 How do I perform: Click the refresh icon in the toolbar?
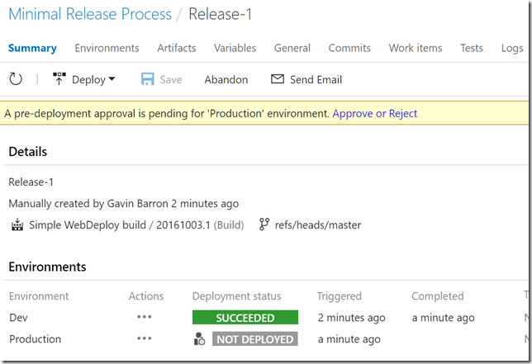coord(16,79)
